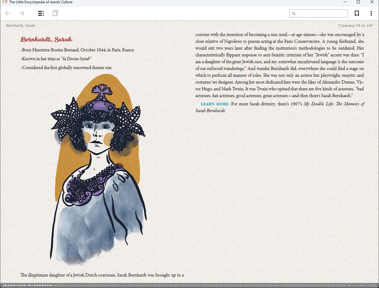The width and height of the screenshot is (379, 288).
Task: Click the red 'Bernhardt, Sarah' heading
Action: [46, 40]
